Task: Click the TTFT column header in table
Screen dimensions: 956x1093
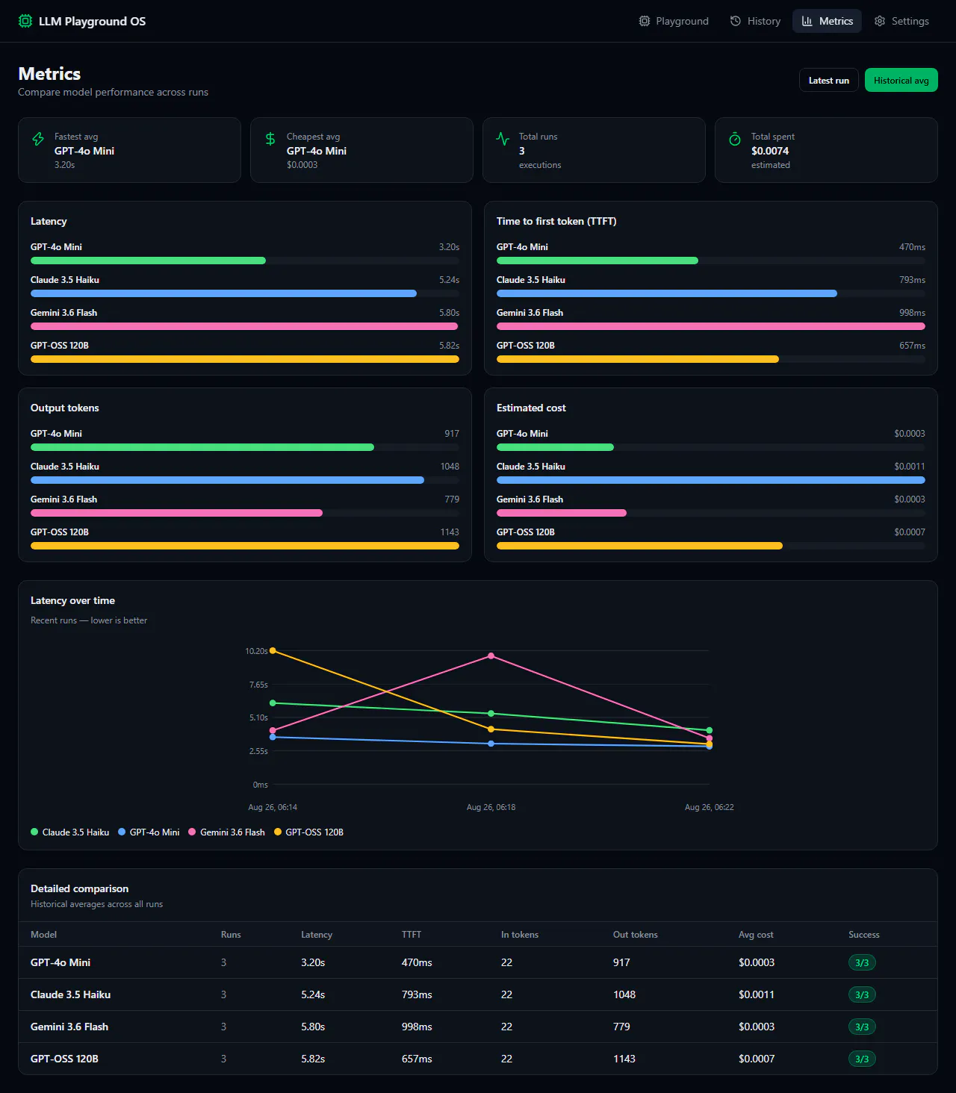Action: (x=412, y=935)
